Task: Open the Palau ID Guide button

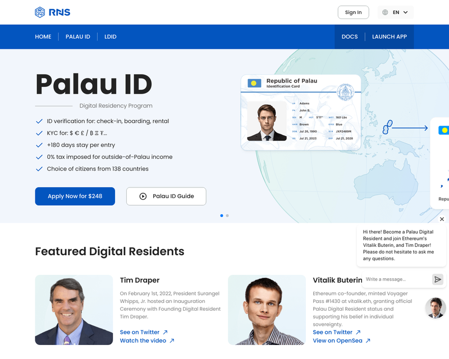Action: [x=166, y=196]
